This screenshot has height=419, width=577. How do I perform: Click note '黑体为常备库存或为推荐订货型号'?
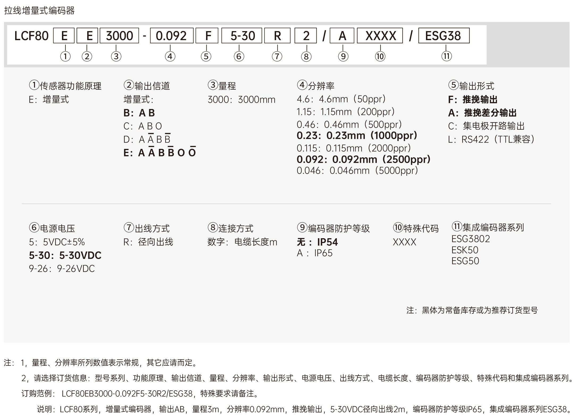point(480,310)
